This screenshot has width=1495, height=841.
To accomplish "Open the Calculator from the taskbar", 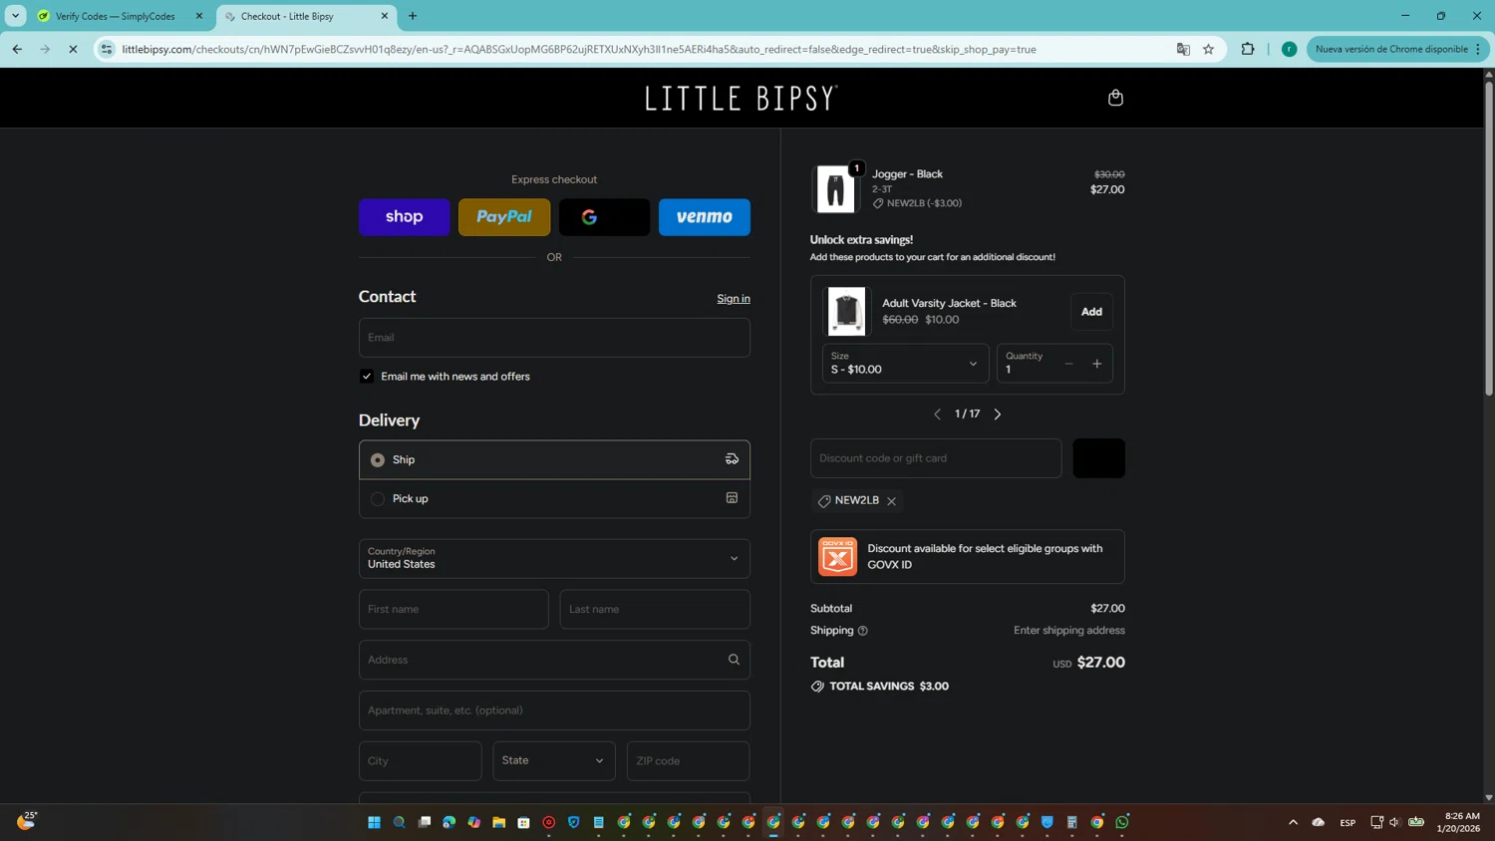I will coord(1072,822).
